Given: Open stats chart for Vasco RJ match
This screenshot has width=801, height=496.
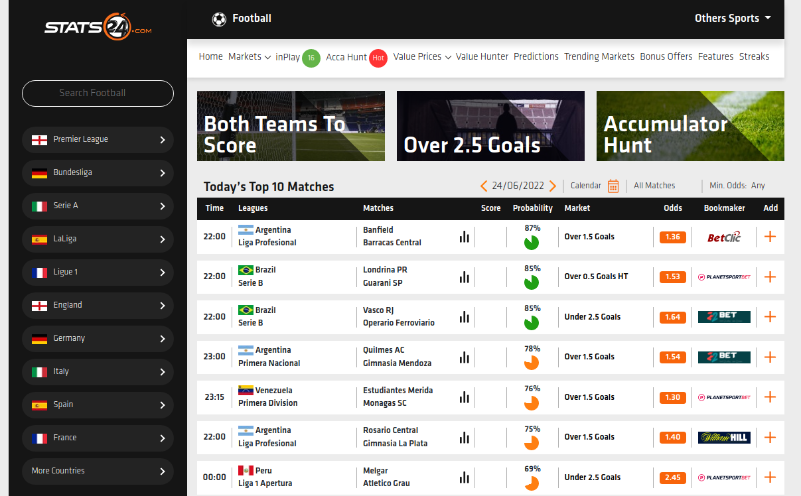Looking at the screenshot, I should pos(465,317).
